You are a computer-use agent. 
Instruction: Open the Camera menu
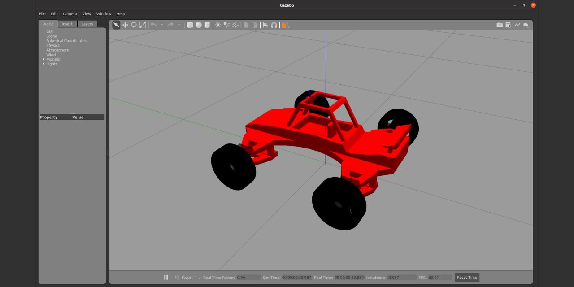[x=70, y=13]
